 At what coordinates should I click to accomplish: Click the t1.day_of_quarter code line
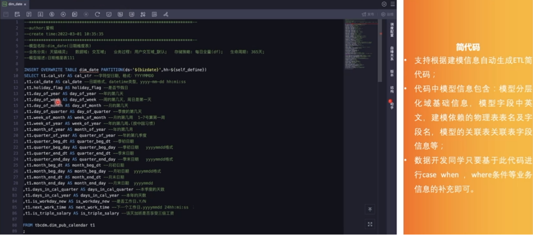pos(83,111)
